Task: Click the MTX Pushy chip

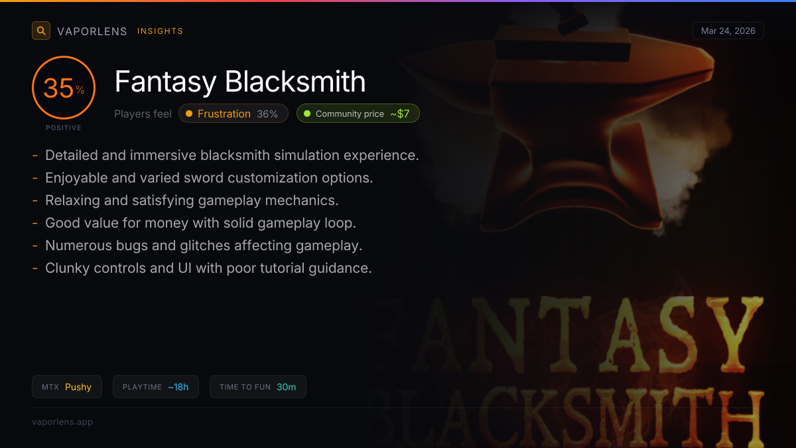Action: pos(67,387)
